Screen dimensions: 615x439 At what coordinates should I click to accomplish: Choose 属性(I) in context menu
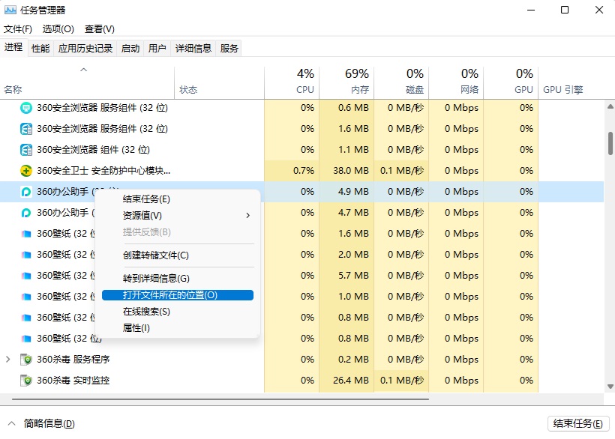click(178, 328)
